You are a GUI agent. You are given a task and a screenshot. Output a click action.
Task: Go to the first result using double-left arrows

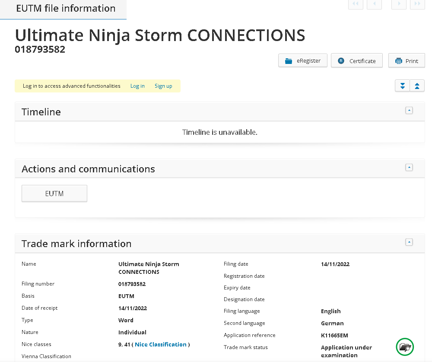(356, 4)
